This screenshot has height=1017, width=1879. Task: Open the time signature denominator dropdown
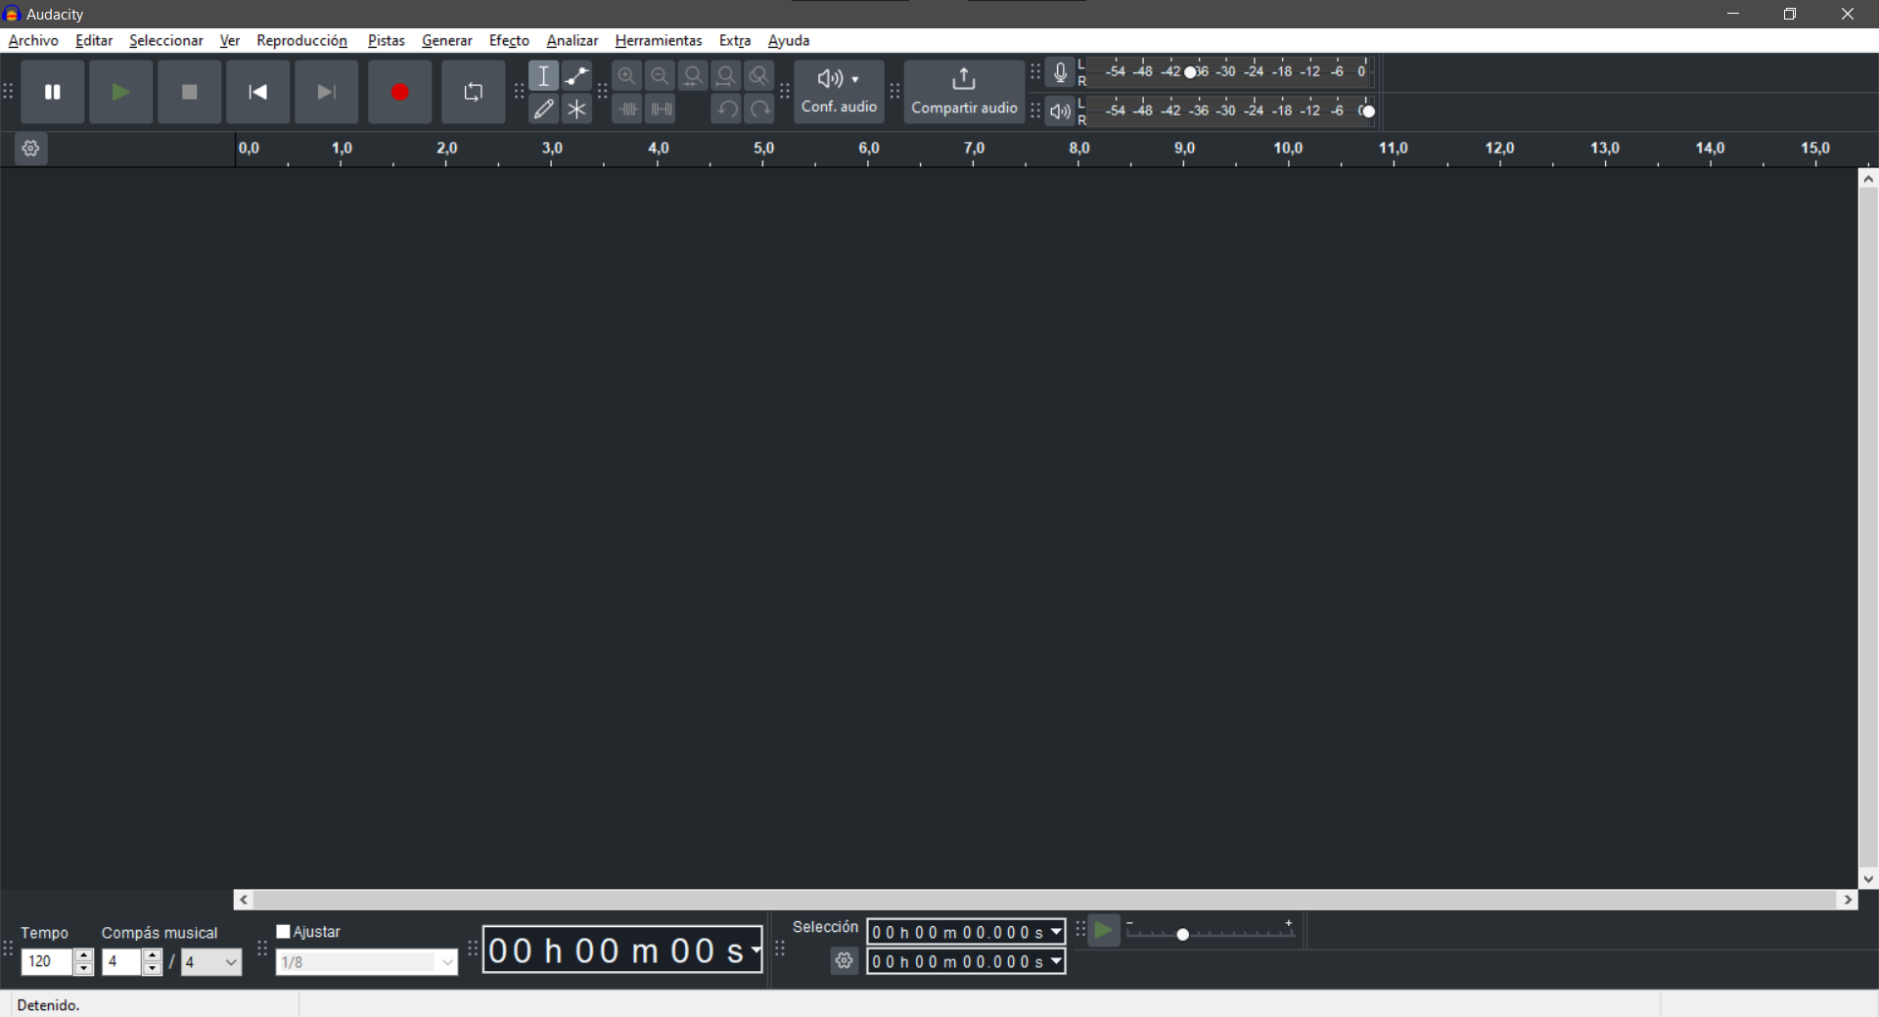click(211, 962)
